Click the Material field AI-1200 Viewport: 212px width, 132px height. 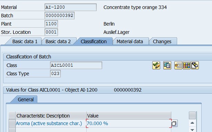coord(70,7)
